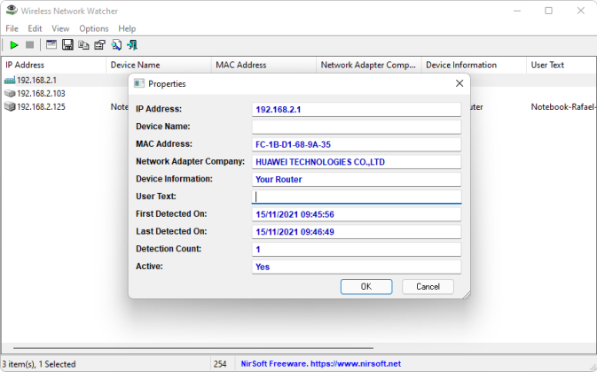The height and width of the screenshot is (372, 597).
Task: Click the IP Address field value 192.168.2.1
Action: pos(357,110)
